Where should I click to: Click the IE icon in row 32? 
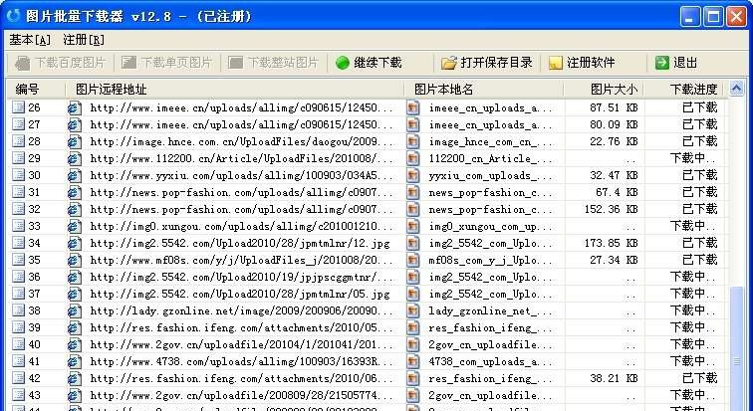75,209
